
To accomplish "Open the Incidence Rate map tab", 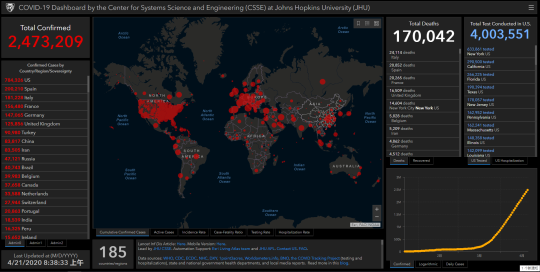I will point(194,232).
